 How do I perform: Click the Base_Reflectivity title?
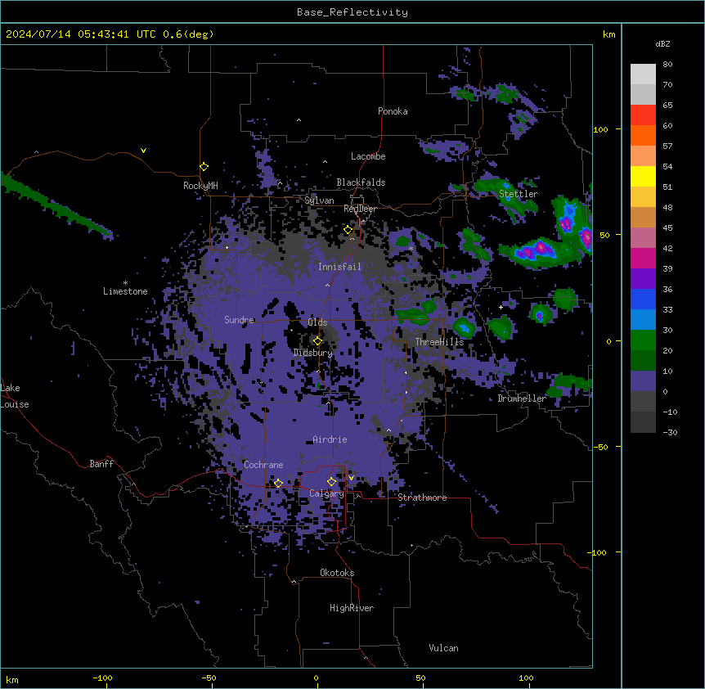point(352,12)
